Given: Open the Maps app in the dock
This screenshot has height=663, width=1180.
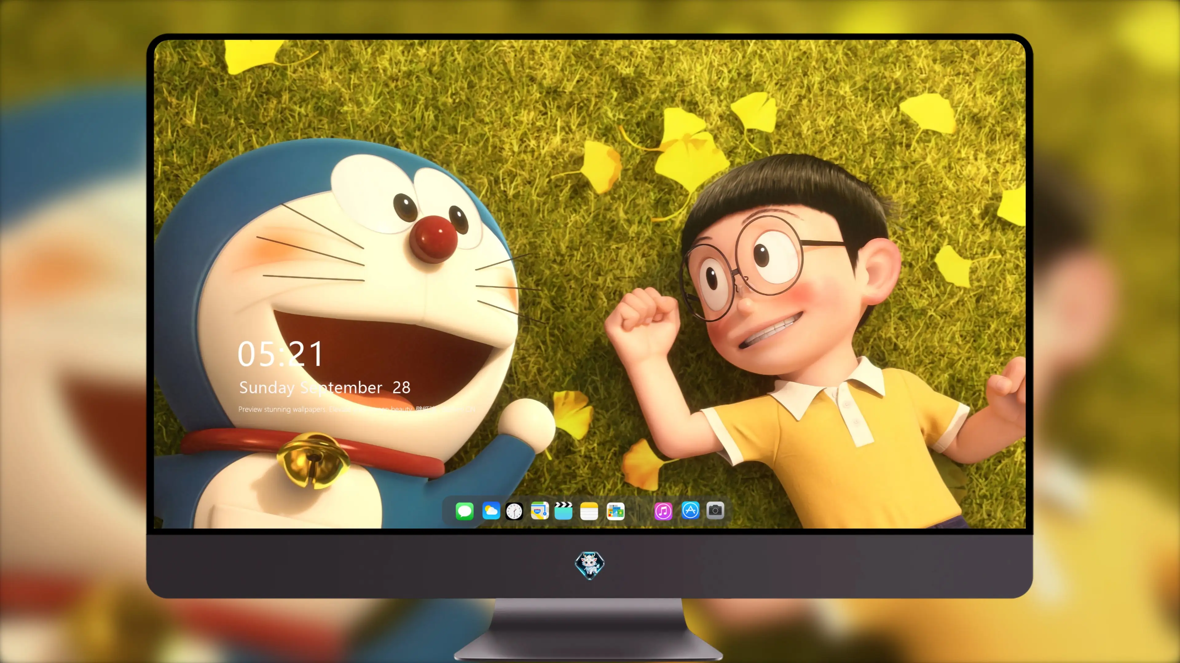Looking at the screenshot, I should tap(540, 511).
